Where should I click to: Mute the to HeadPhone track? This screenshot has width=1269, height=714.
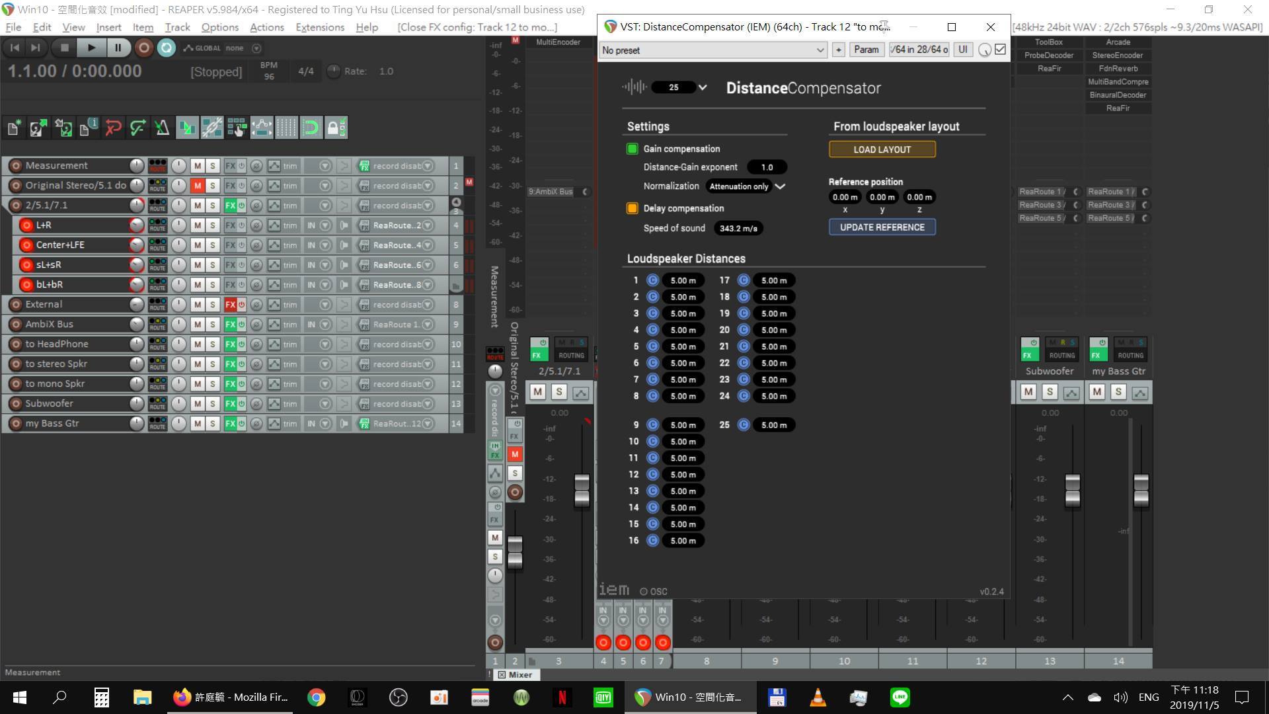tap(197, 344)
